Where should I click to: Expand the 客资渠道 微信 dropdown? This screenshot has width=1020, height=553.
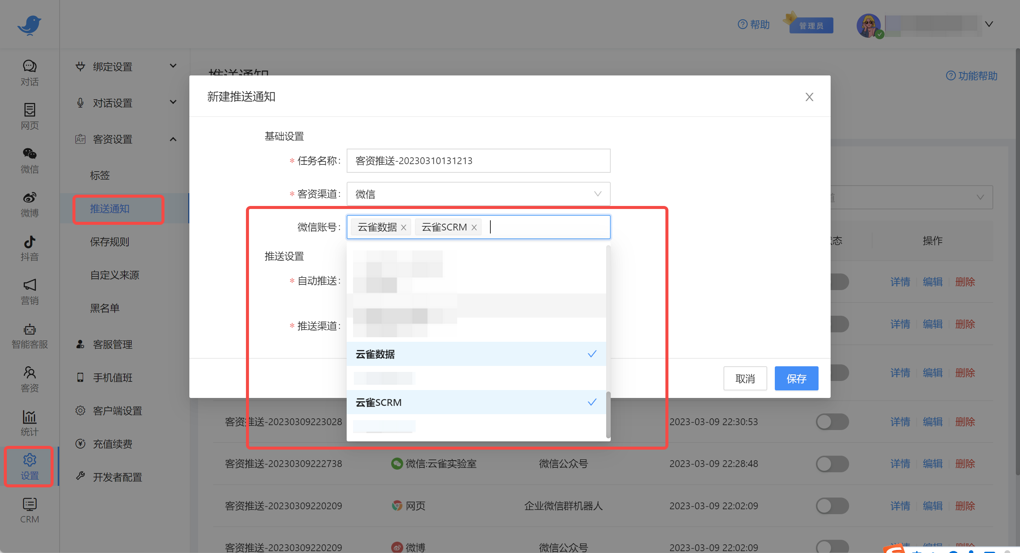[478, 194]
